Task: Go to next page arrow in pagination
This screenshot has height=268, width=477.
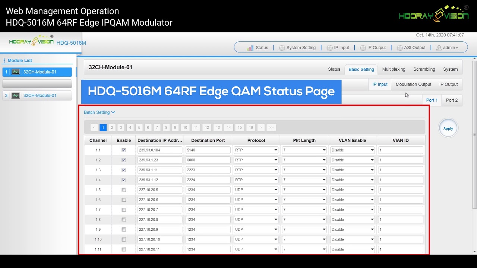Action: coord(261,127)
